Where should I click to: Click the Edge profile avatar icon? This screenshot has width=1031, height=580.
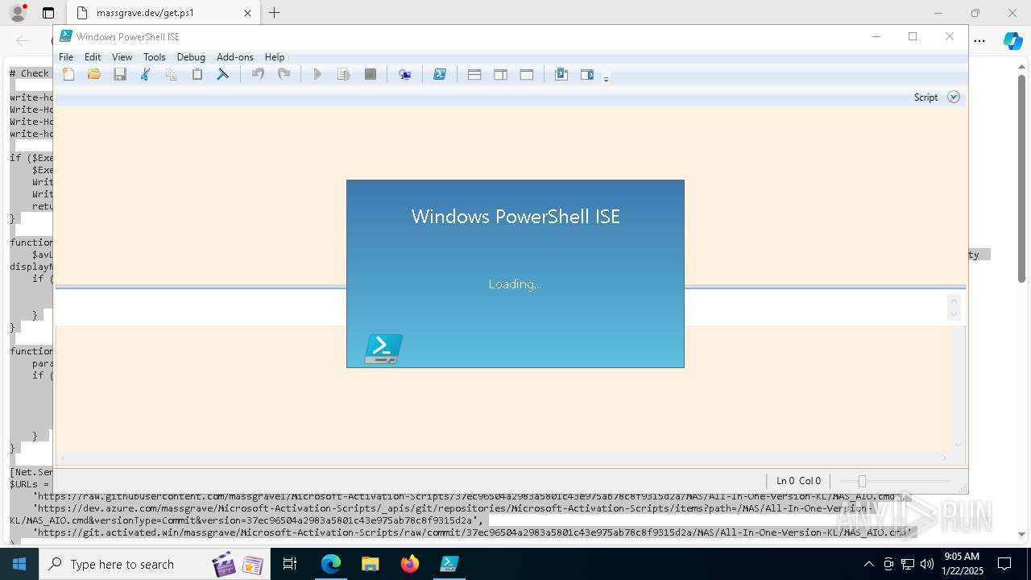pos(17,13)
